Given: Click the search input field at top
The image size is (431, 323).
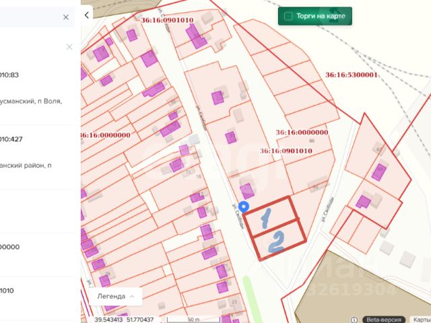Looking at the screenshot, I should click(x=30, y=17).
